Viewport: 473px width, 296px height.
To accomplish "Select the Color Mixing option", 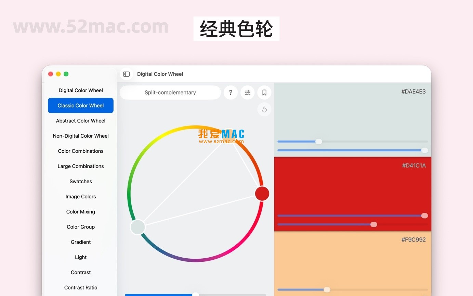I will [x=81, y=211].
